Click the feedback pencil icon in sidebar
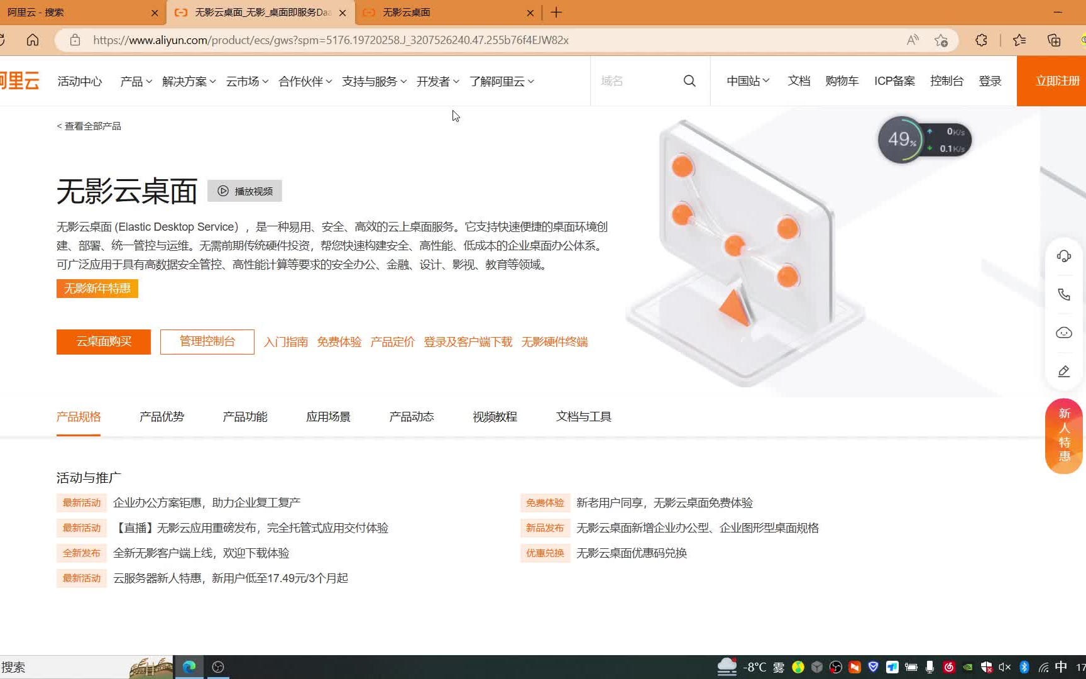Viewport: 1086px width, 679px height. coord(1063,372)
